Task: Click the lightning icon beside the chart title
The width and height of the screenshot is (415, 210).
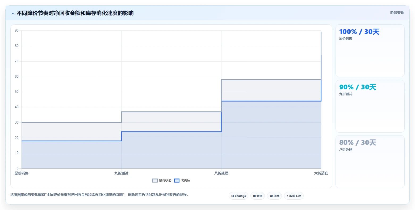Action: coord(13,13)
